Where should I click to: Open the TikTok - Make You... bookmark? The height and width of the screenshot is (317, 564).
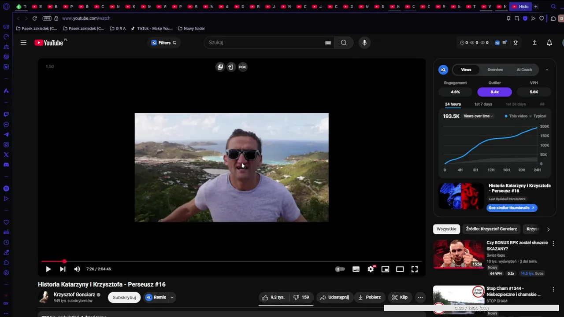pos(152,29)
